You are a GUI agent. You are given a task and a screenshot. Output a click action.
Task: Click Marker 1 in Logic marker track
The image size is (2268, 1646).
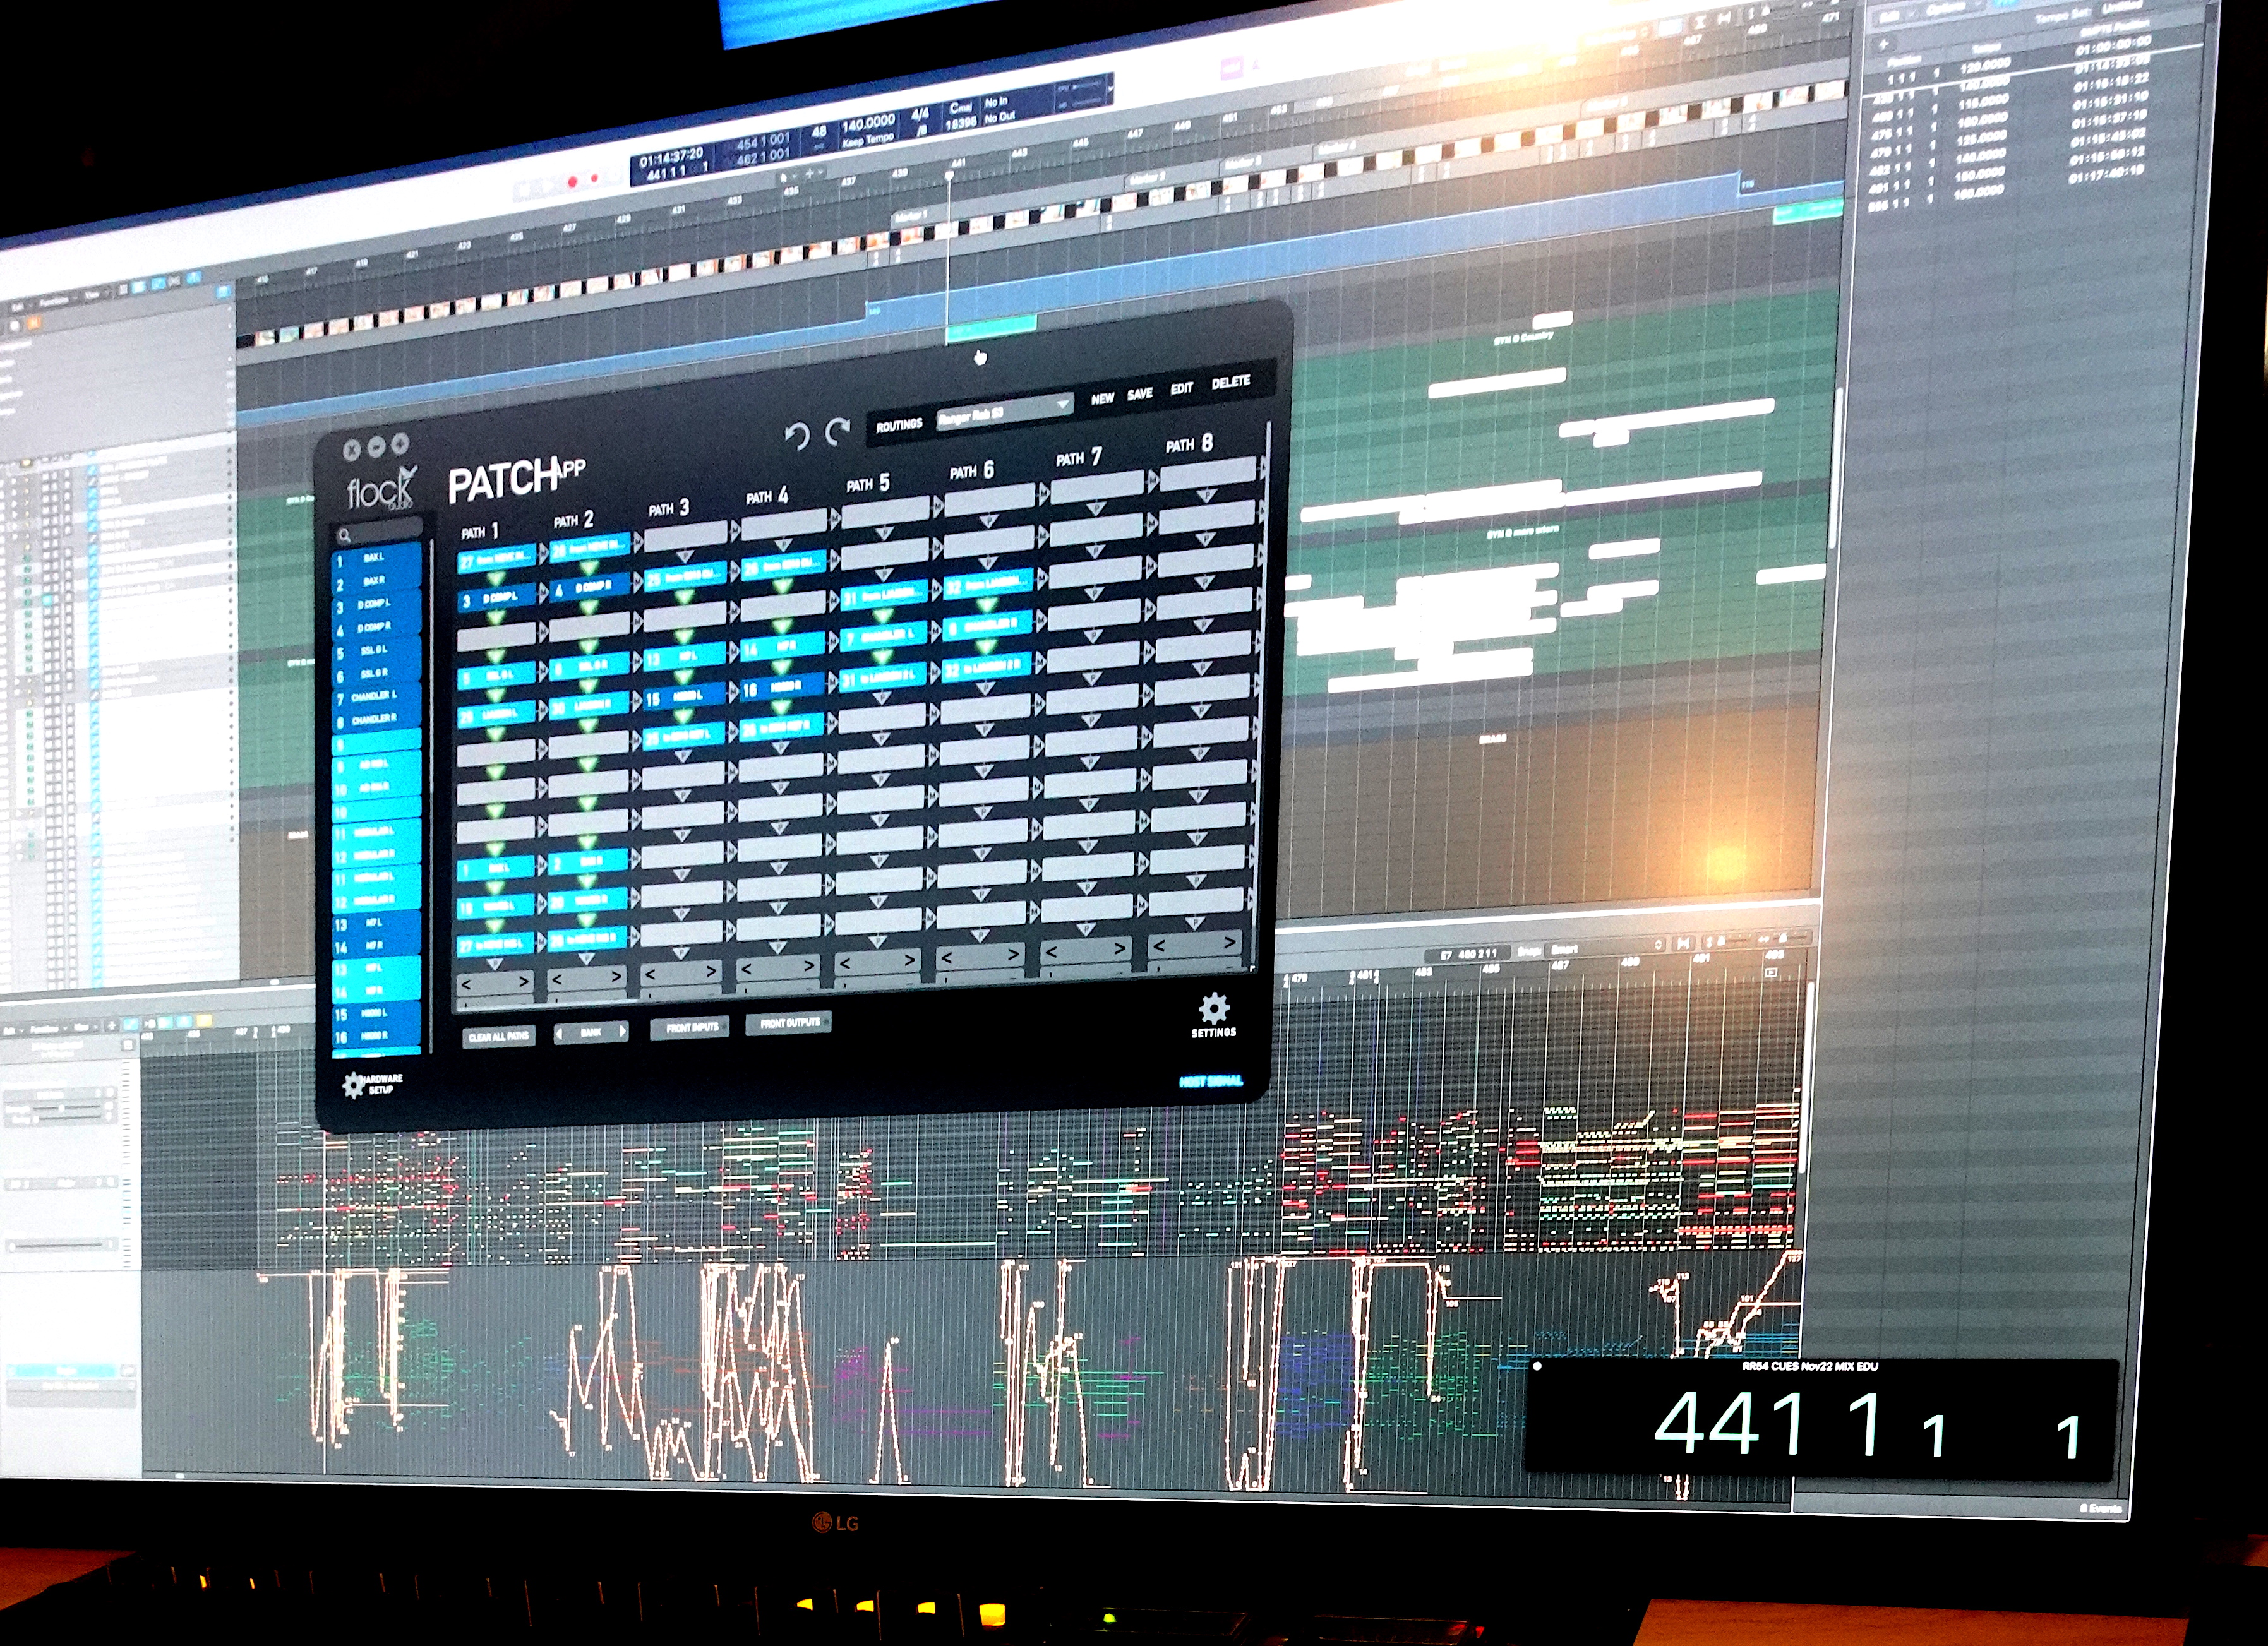pyautogui.click(x=910, y=215)
